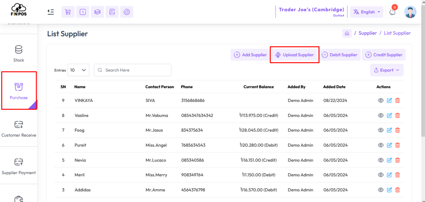Open the Supplier Payment sidebar menu
The width and height of the screenshot is (425, 202).
point(19,166)
